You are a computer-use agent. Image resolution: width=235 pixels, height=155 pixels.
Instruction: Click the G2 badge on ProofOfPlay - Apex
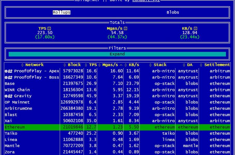tap(8, 71)
